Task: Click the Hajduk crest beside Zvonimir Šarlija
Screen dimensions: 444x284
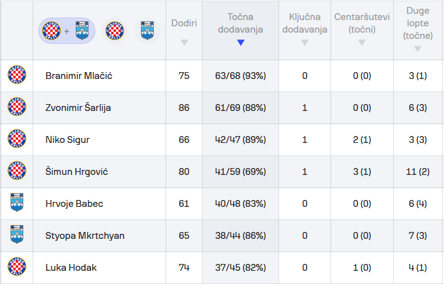Action: pyautogui.click(x=16, y=108)
